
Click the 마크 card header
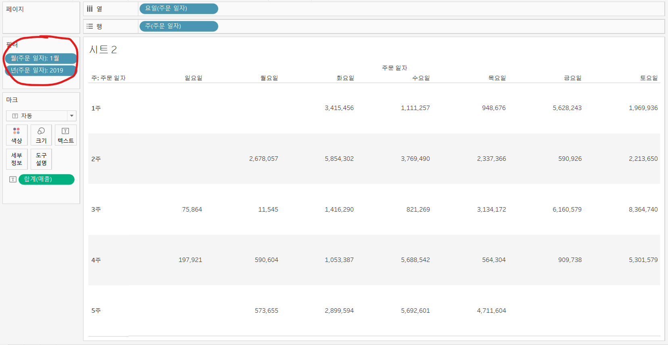(x=12, y=100)
